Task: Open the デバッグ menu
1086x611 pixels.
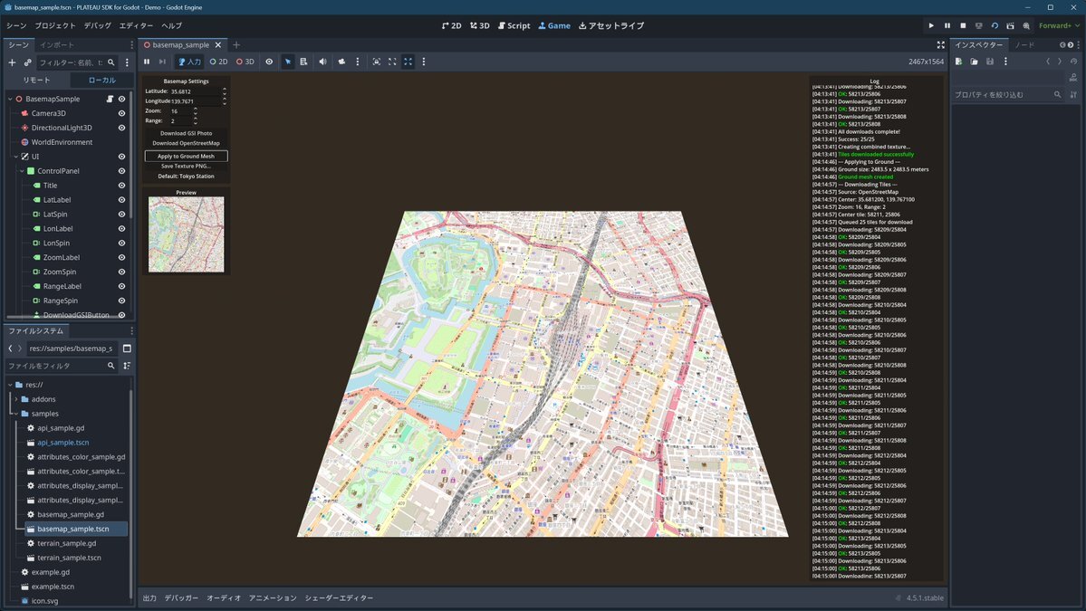Action: click(x=98, y=25)
